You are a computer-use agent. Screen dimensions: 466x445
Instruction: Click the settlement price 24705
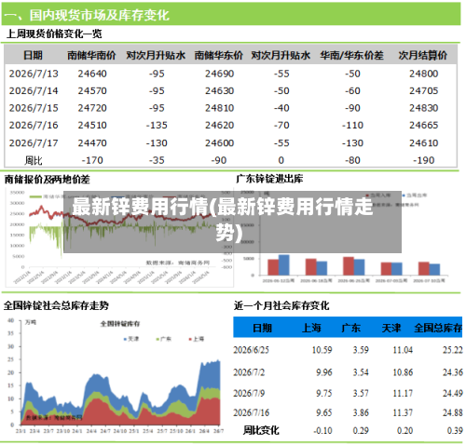(424, 90)
